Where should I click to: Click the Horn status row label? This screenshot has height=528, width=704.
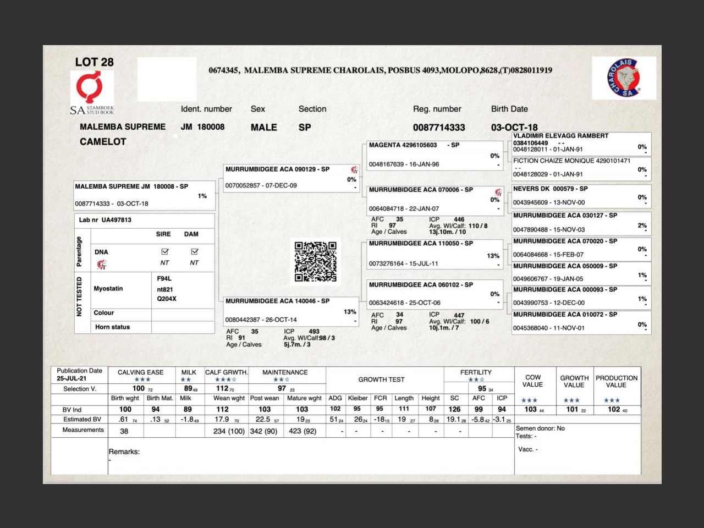coord(112,327)
